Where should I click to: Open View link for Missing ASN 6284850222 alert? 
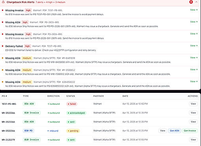point(194,81)
